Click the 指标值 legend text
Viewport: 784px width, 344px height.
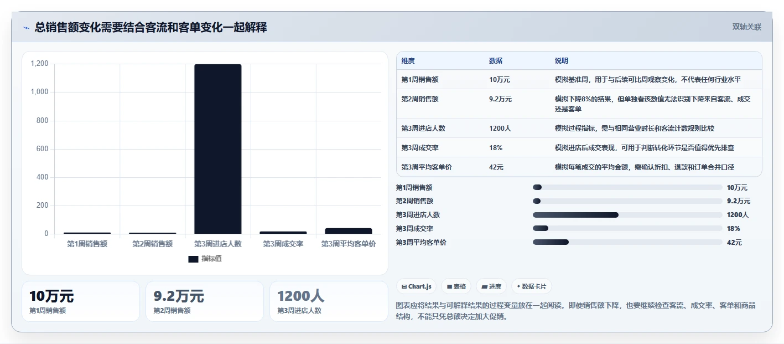click(211, 259)
